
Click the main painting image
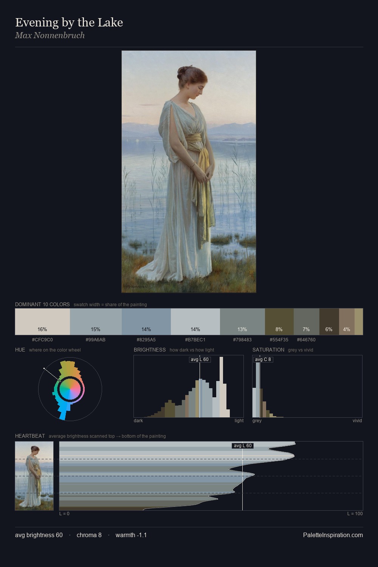(189, 172)
